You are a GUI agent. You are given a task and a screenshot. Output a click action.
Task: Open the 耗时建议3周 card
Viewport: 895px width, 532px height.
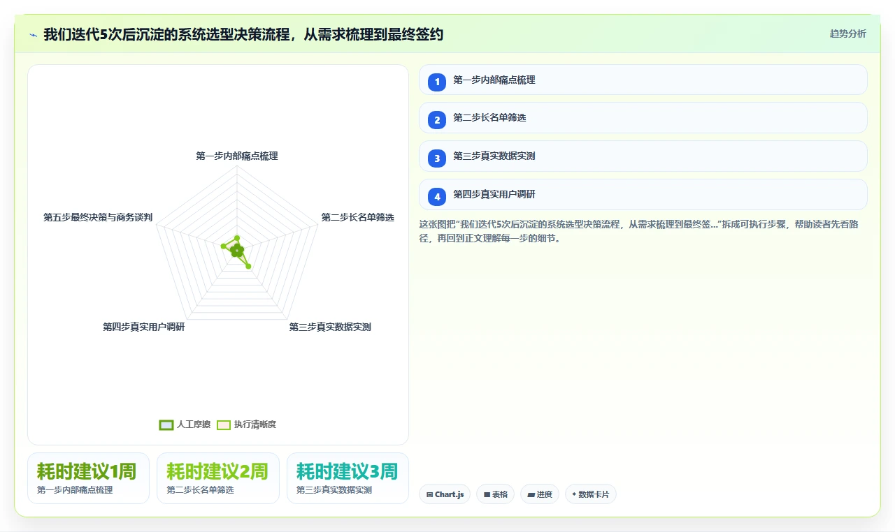coord(348,478)
